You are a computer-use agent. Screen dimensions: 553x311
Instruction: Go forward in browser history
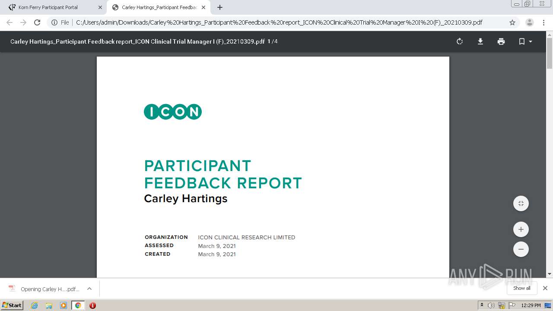pos(23,22)
